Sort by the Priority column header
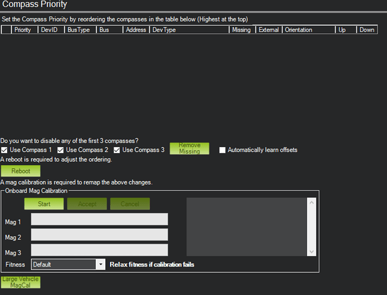Image resolution: width=387 pixels, height=295 pixels. pos(24,30)
